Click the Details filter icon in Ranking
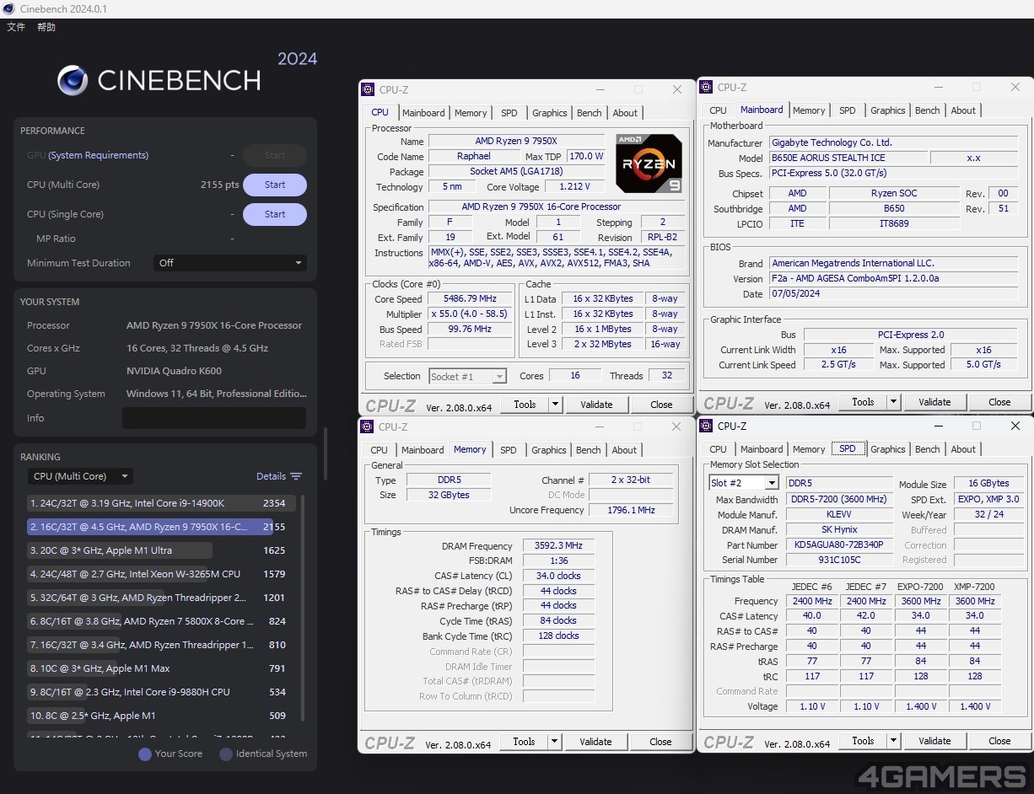Screen dimensions: 1034x794 click(x=296, y=476)
